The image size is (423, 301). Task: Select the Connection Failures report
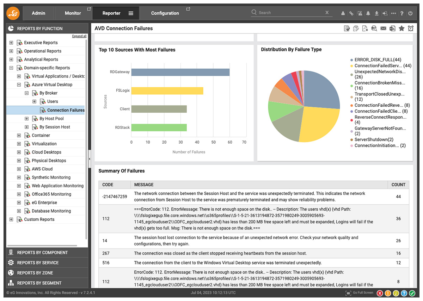[x=66, y=110]
